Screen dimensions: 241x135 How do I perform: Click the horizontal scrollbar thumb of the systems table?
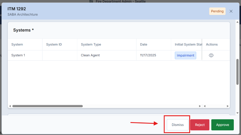click(48, 106)
